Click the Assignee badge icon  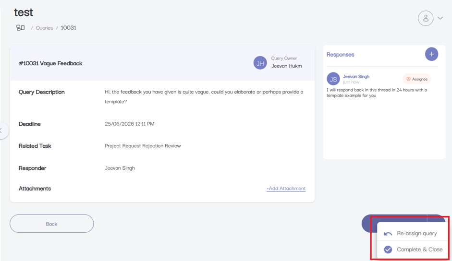click(408, 79)
